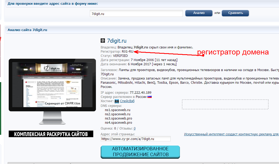Click the Сравнить button
This screenshot has width=279, height=164.
click(x=235, y=13)
